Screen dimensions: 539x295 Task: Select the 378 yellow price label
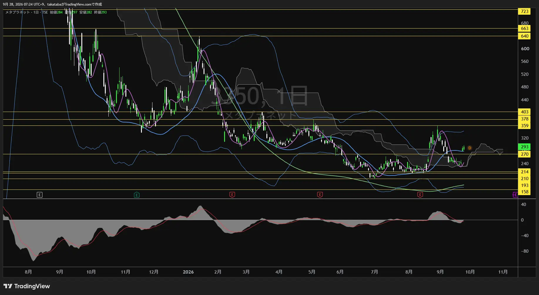click(525, 119)
